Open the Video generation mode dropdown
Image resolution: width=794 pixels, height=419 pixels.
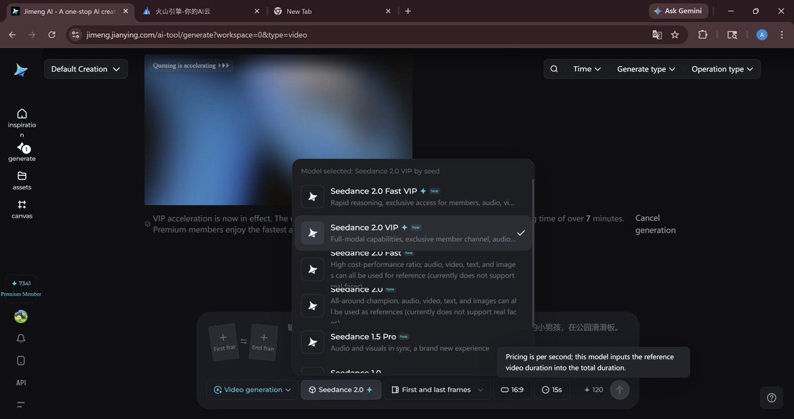point(252,390)
